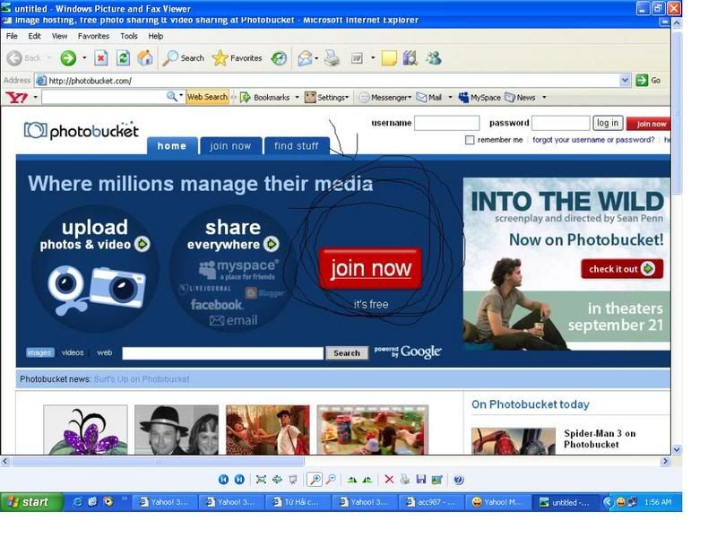
Task: Start the slide show
Action: pyautogui.click(x=293, y=479)
